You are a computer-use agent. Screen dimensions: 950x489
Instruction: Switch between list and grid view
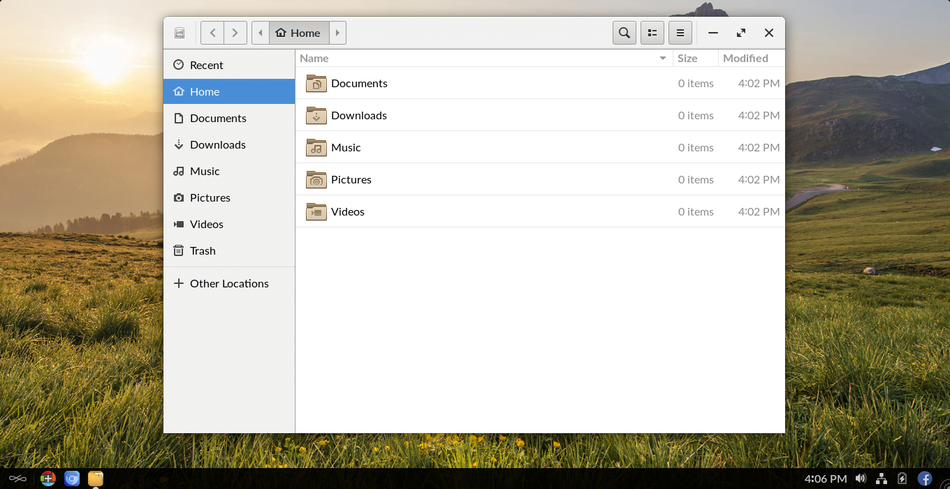coord(652,33)
